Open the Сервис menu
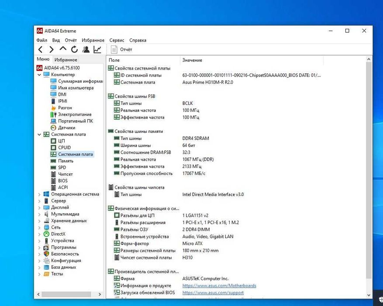Viewport: 383px width, 306px height. tap(117, 40)
